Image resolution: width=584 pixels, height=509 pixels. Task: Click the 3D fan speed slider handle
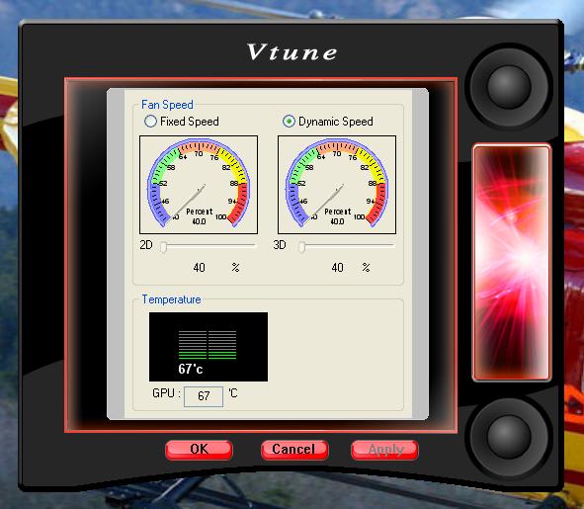pos(302,247)
